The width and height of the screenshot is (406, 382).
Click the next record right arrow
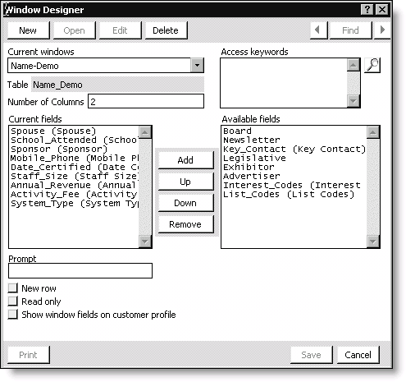point(382,30)
